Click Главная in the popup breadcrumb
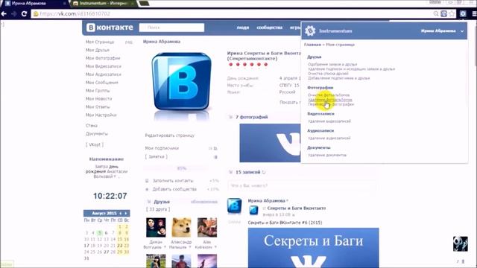 (312, 45)
